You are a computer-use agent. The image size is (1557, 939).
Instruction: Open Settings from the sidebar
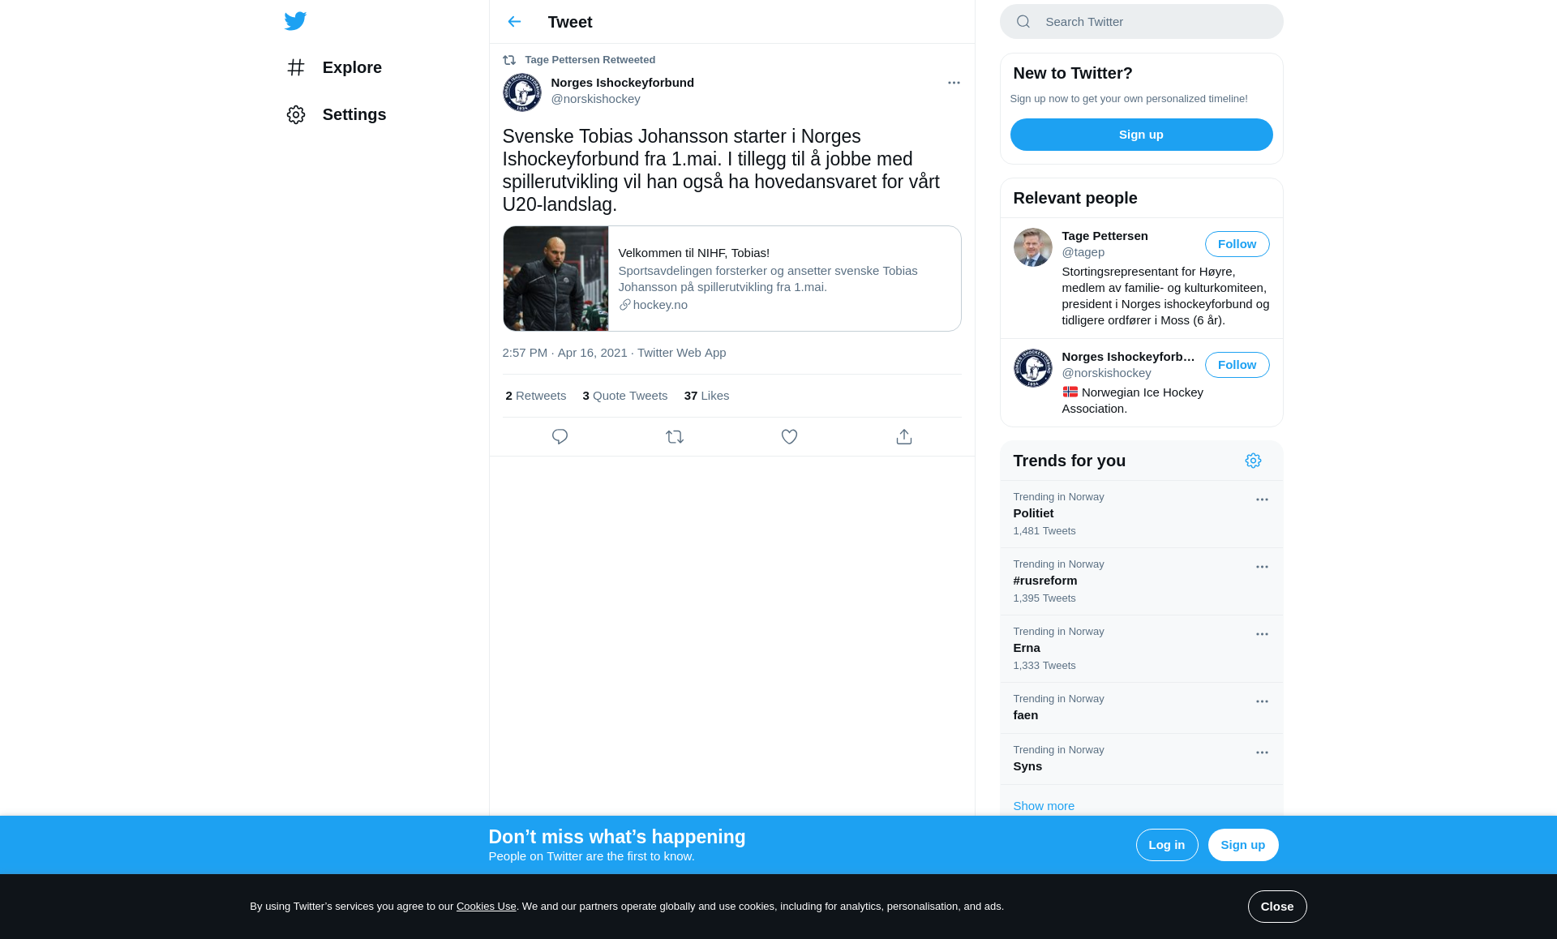pyautogui.click(x=337, y=114)
